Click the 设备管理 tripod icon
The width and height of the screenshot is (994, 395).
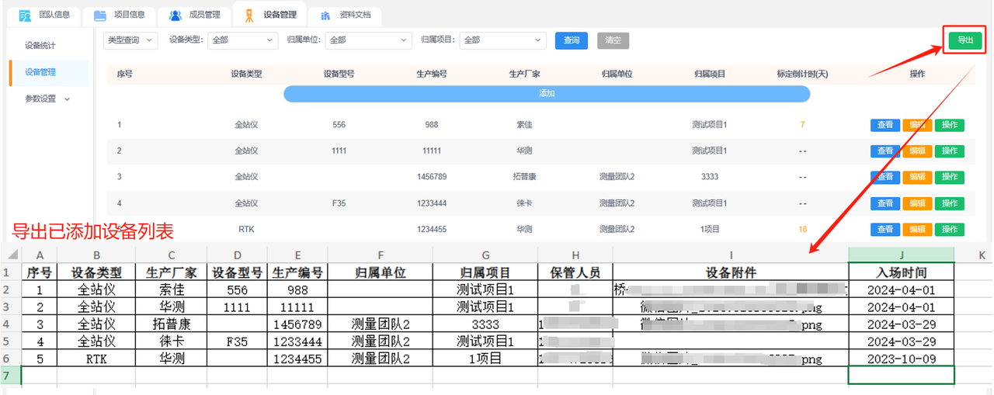(248, 15)
